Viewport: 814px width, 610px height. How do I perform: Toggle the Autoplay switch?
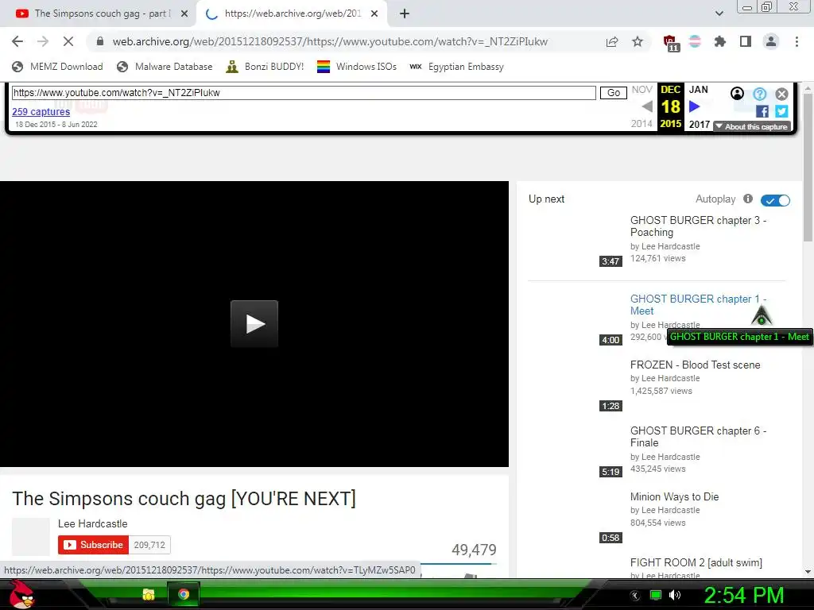(775, 200)
